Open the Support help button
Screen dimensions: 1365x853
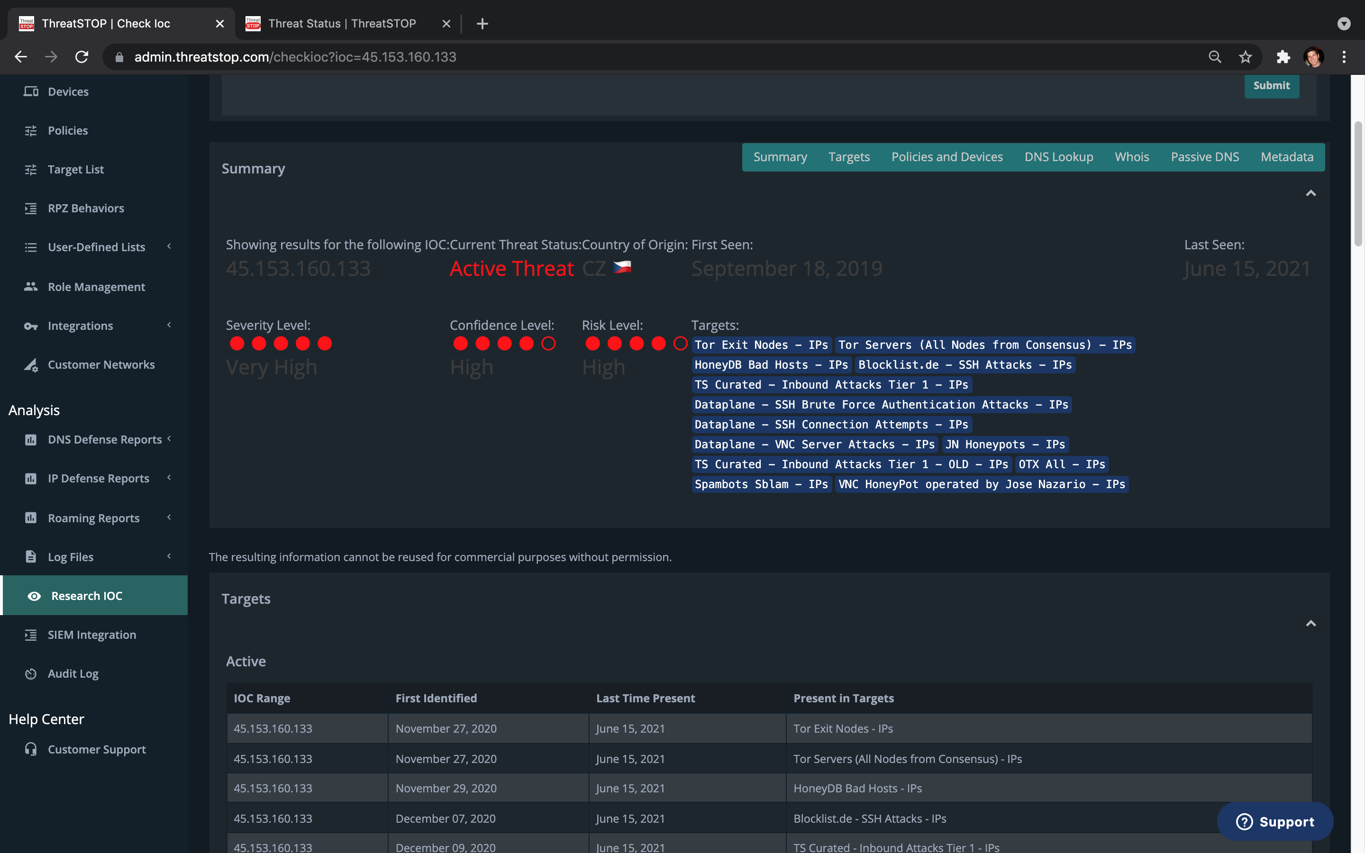[1275, 821]
